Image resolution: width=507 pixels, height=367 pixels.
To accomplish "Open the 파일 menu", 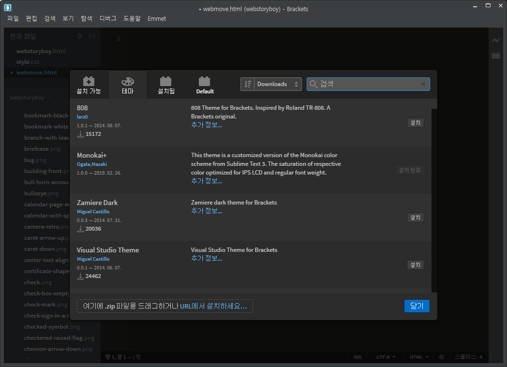I will pyautogui.click(x=13, y=18).
